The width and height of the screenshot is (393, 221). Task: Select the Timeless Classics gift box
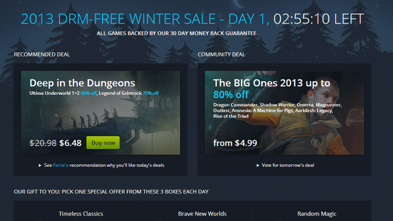coord(81,214)
